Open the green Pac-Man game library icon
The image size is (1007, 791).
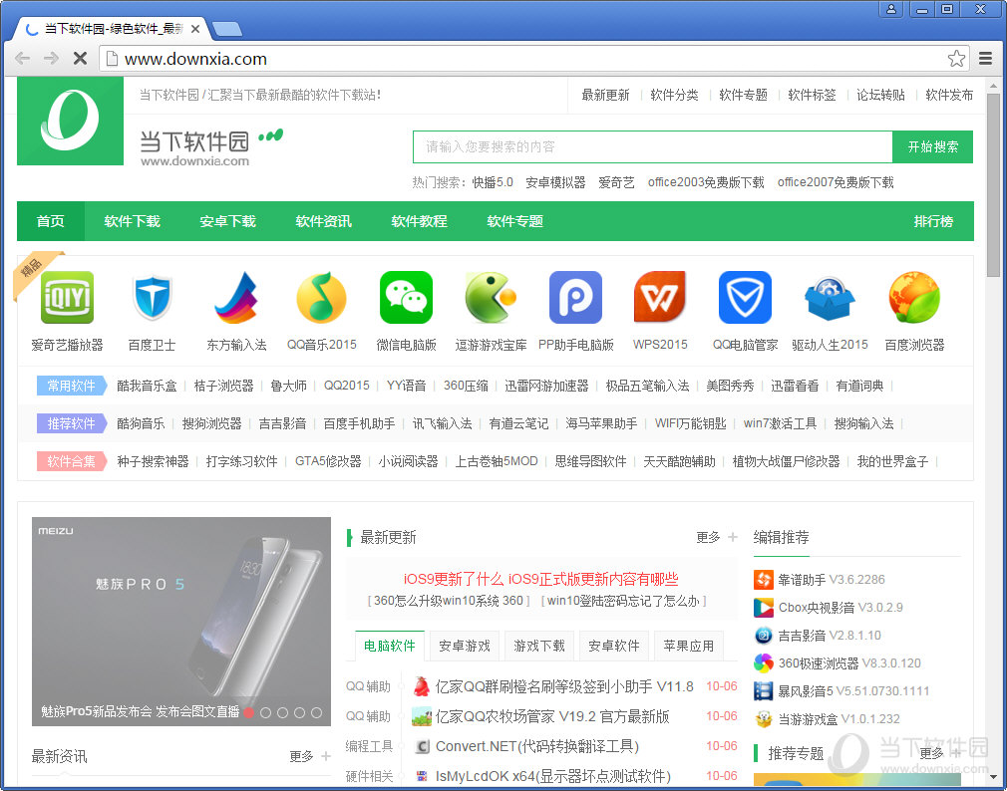[x=491, y=298]
